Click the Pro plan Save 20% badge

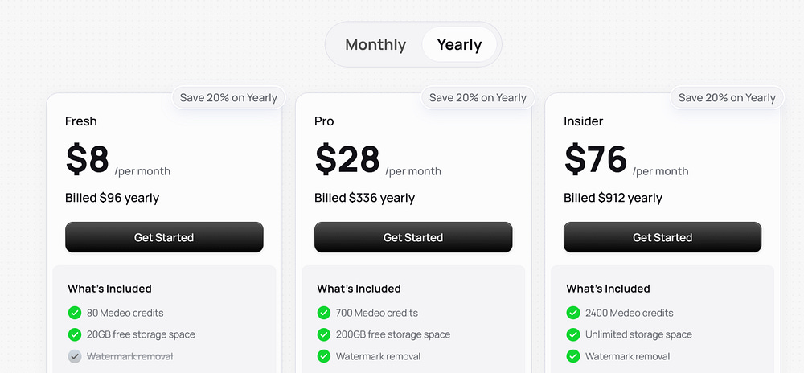478,98
